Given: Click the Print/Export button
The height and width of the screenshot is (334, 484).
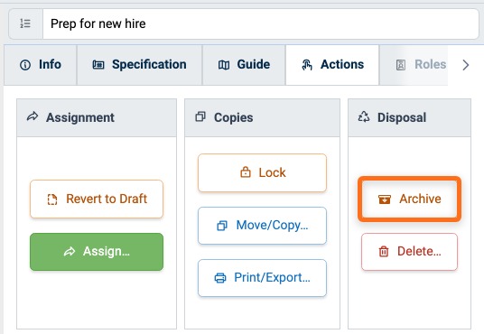Looking at the screenshot, I should coord(262,278).
